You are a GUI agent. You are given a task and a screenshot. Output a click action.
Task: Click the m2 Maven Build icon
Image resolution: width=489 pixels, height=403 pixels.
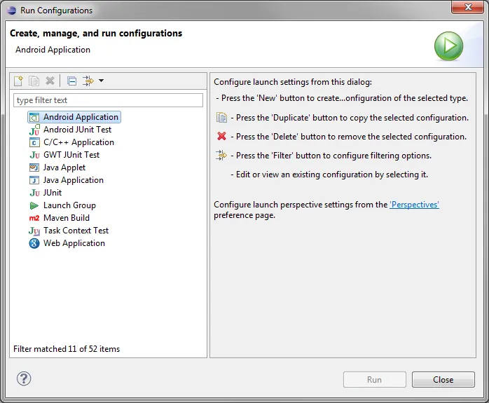click(34, 218)
